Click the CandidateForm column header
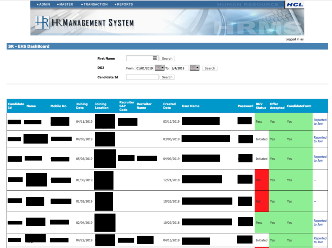This screenshot has width=332, height=248. 299,106
